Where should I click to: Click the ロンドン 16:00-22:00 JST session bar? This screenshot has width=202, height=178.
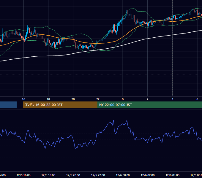tap(60, 105)
